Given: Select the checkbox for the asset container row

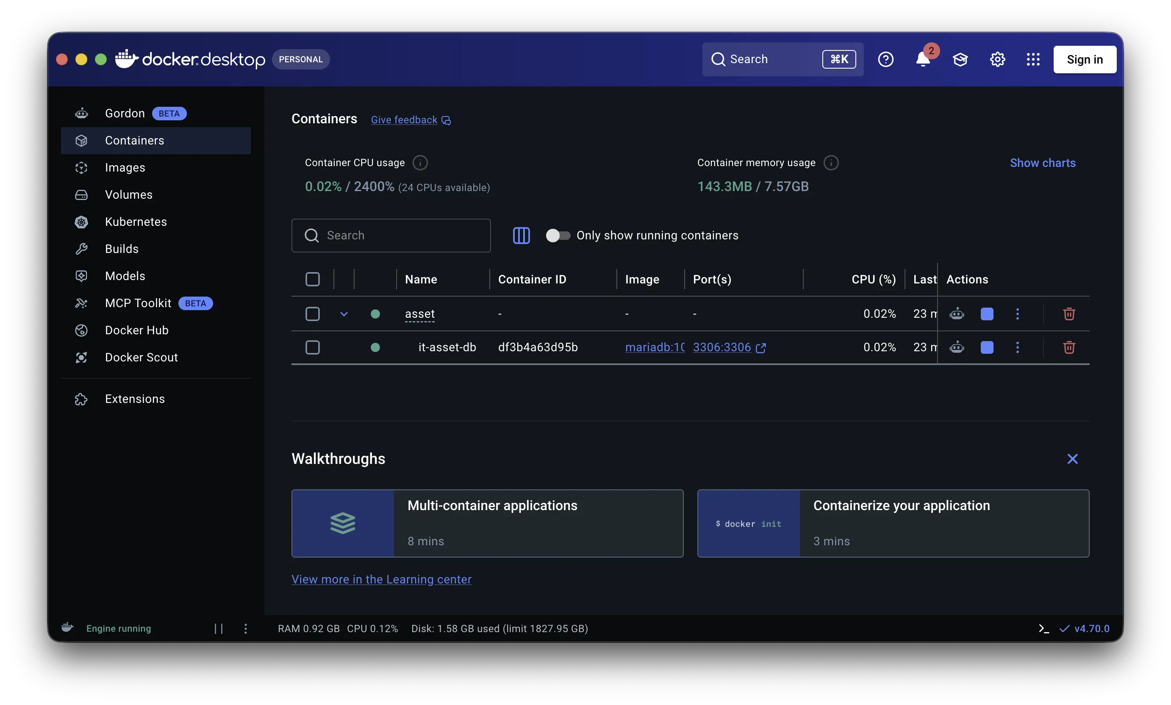Looking at the screenshot, I should (313, 314).
